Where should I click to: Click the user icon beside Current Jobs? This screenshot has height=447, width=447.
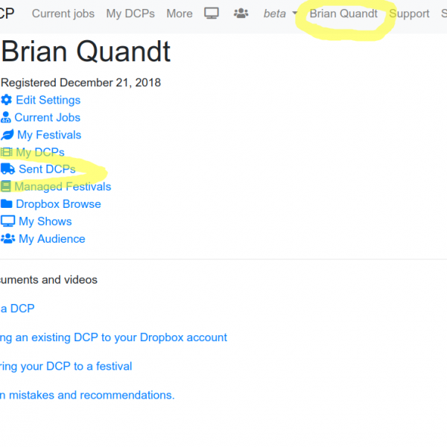point(5,118)
